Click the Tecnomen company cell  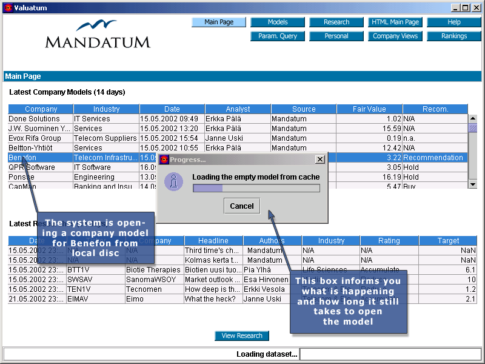coord(155,289)
